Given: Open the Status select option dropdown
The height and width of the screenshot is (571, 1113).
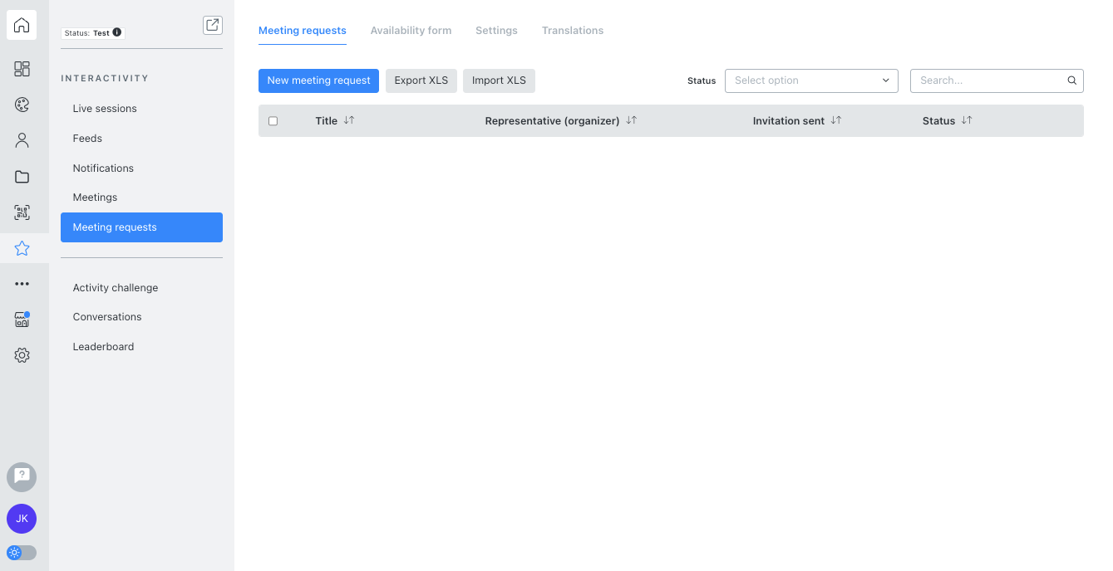Looking at the screenshot, I should [811, 81].
